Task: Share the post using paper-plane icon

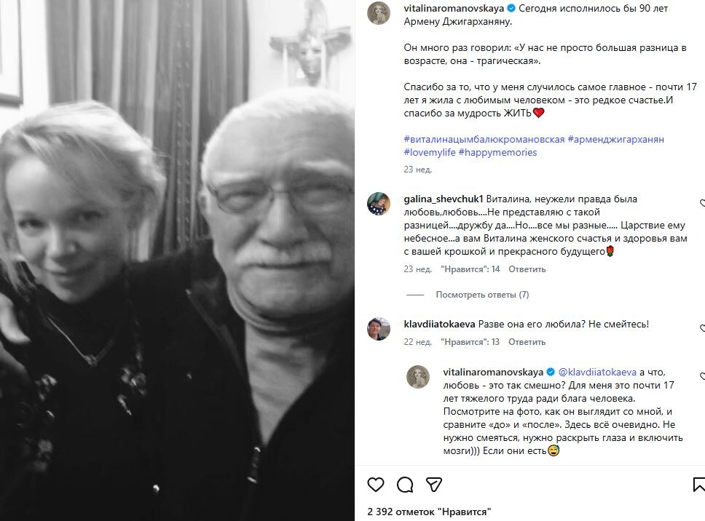Action: pos(434,485)
